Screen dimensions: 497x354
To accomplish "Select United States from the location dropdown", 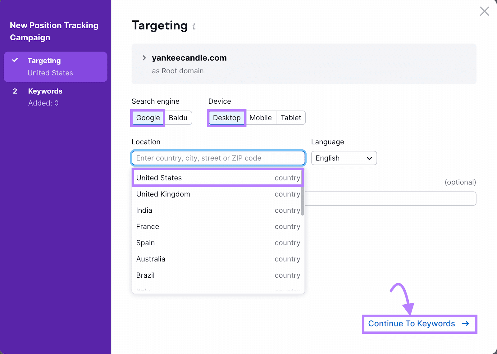I will tap(217, 178).
